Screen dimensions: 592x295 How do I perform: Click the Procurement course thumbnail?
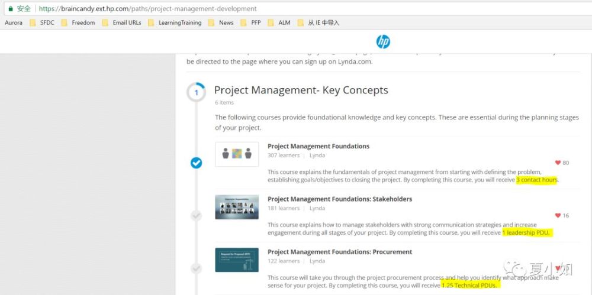(237, 260)
